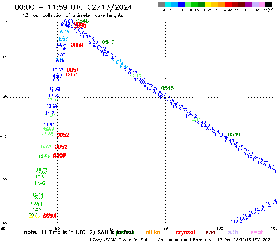Click the note 'Time is in UTC' text

pyautogui.click(x=68, y=232)
